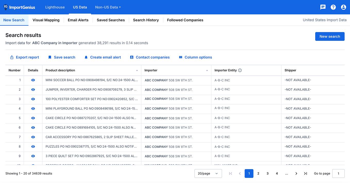Viewport: 350px width, 183px height.
Task: Sort by the Product description column arrow
Action: pos(137,70)
